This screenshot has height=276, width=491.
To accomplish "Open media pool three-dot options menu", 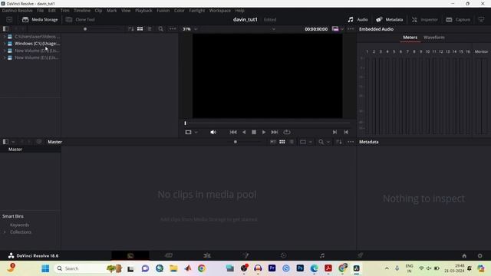I will pyautogui.click(x=351, y=142).
